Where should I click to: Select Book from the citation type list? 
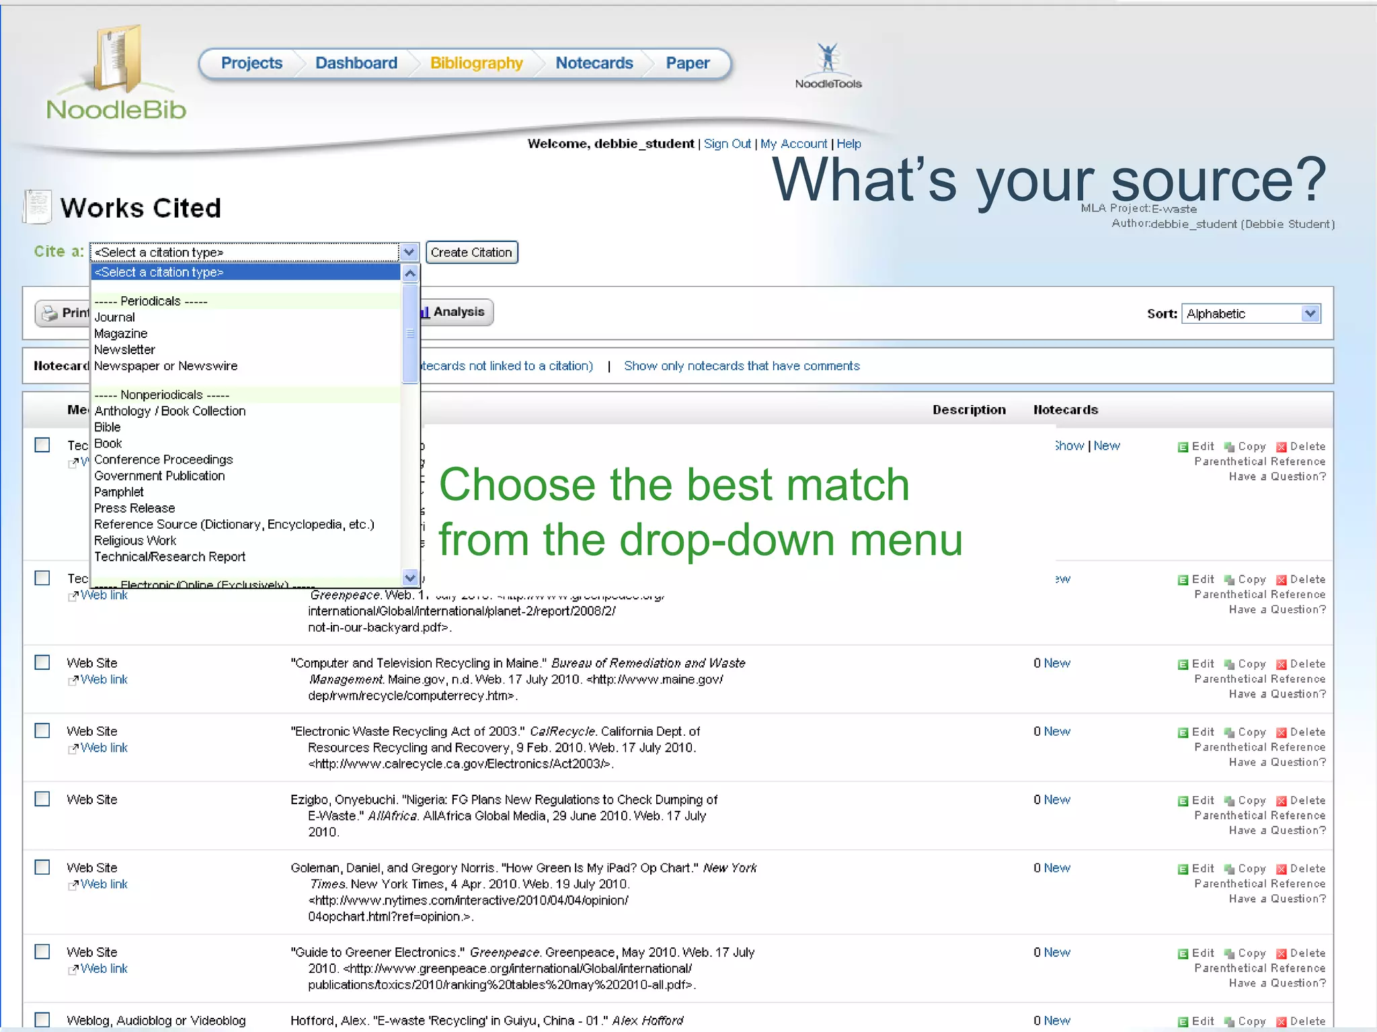coord(108,443)
